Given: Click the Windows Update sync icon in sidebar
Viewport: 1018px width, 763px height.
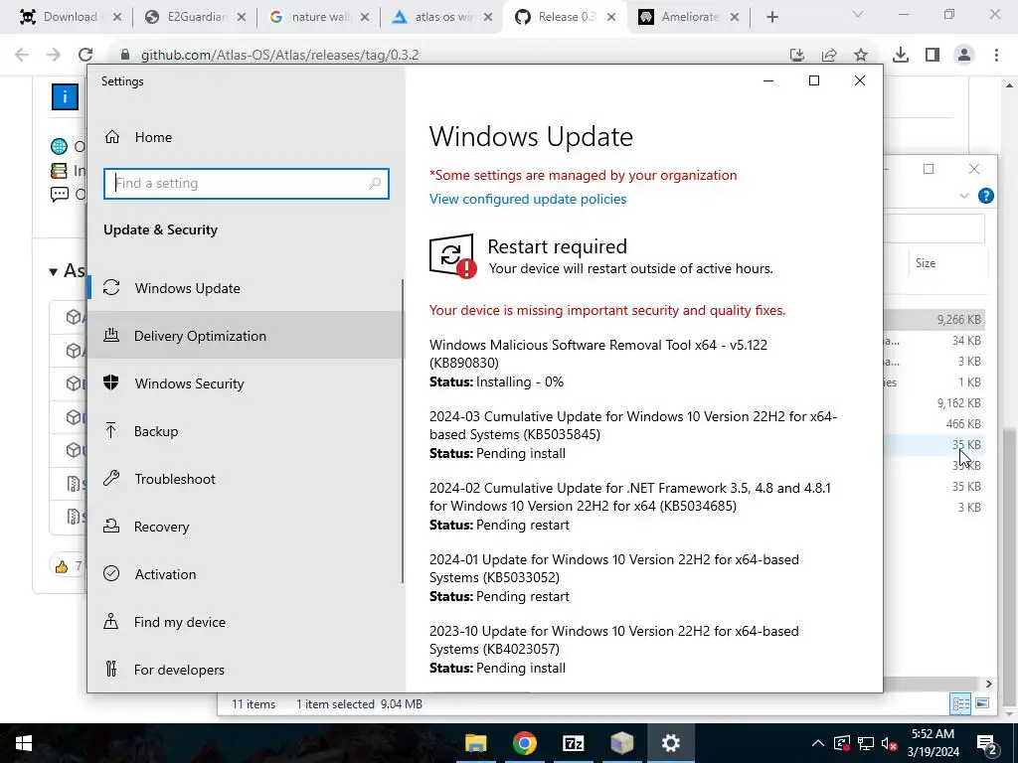Looking at the screenshot, I should click(x=111, y=287).
